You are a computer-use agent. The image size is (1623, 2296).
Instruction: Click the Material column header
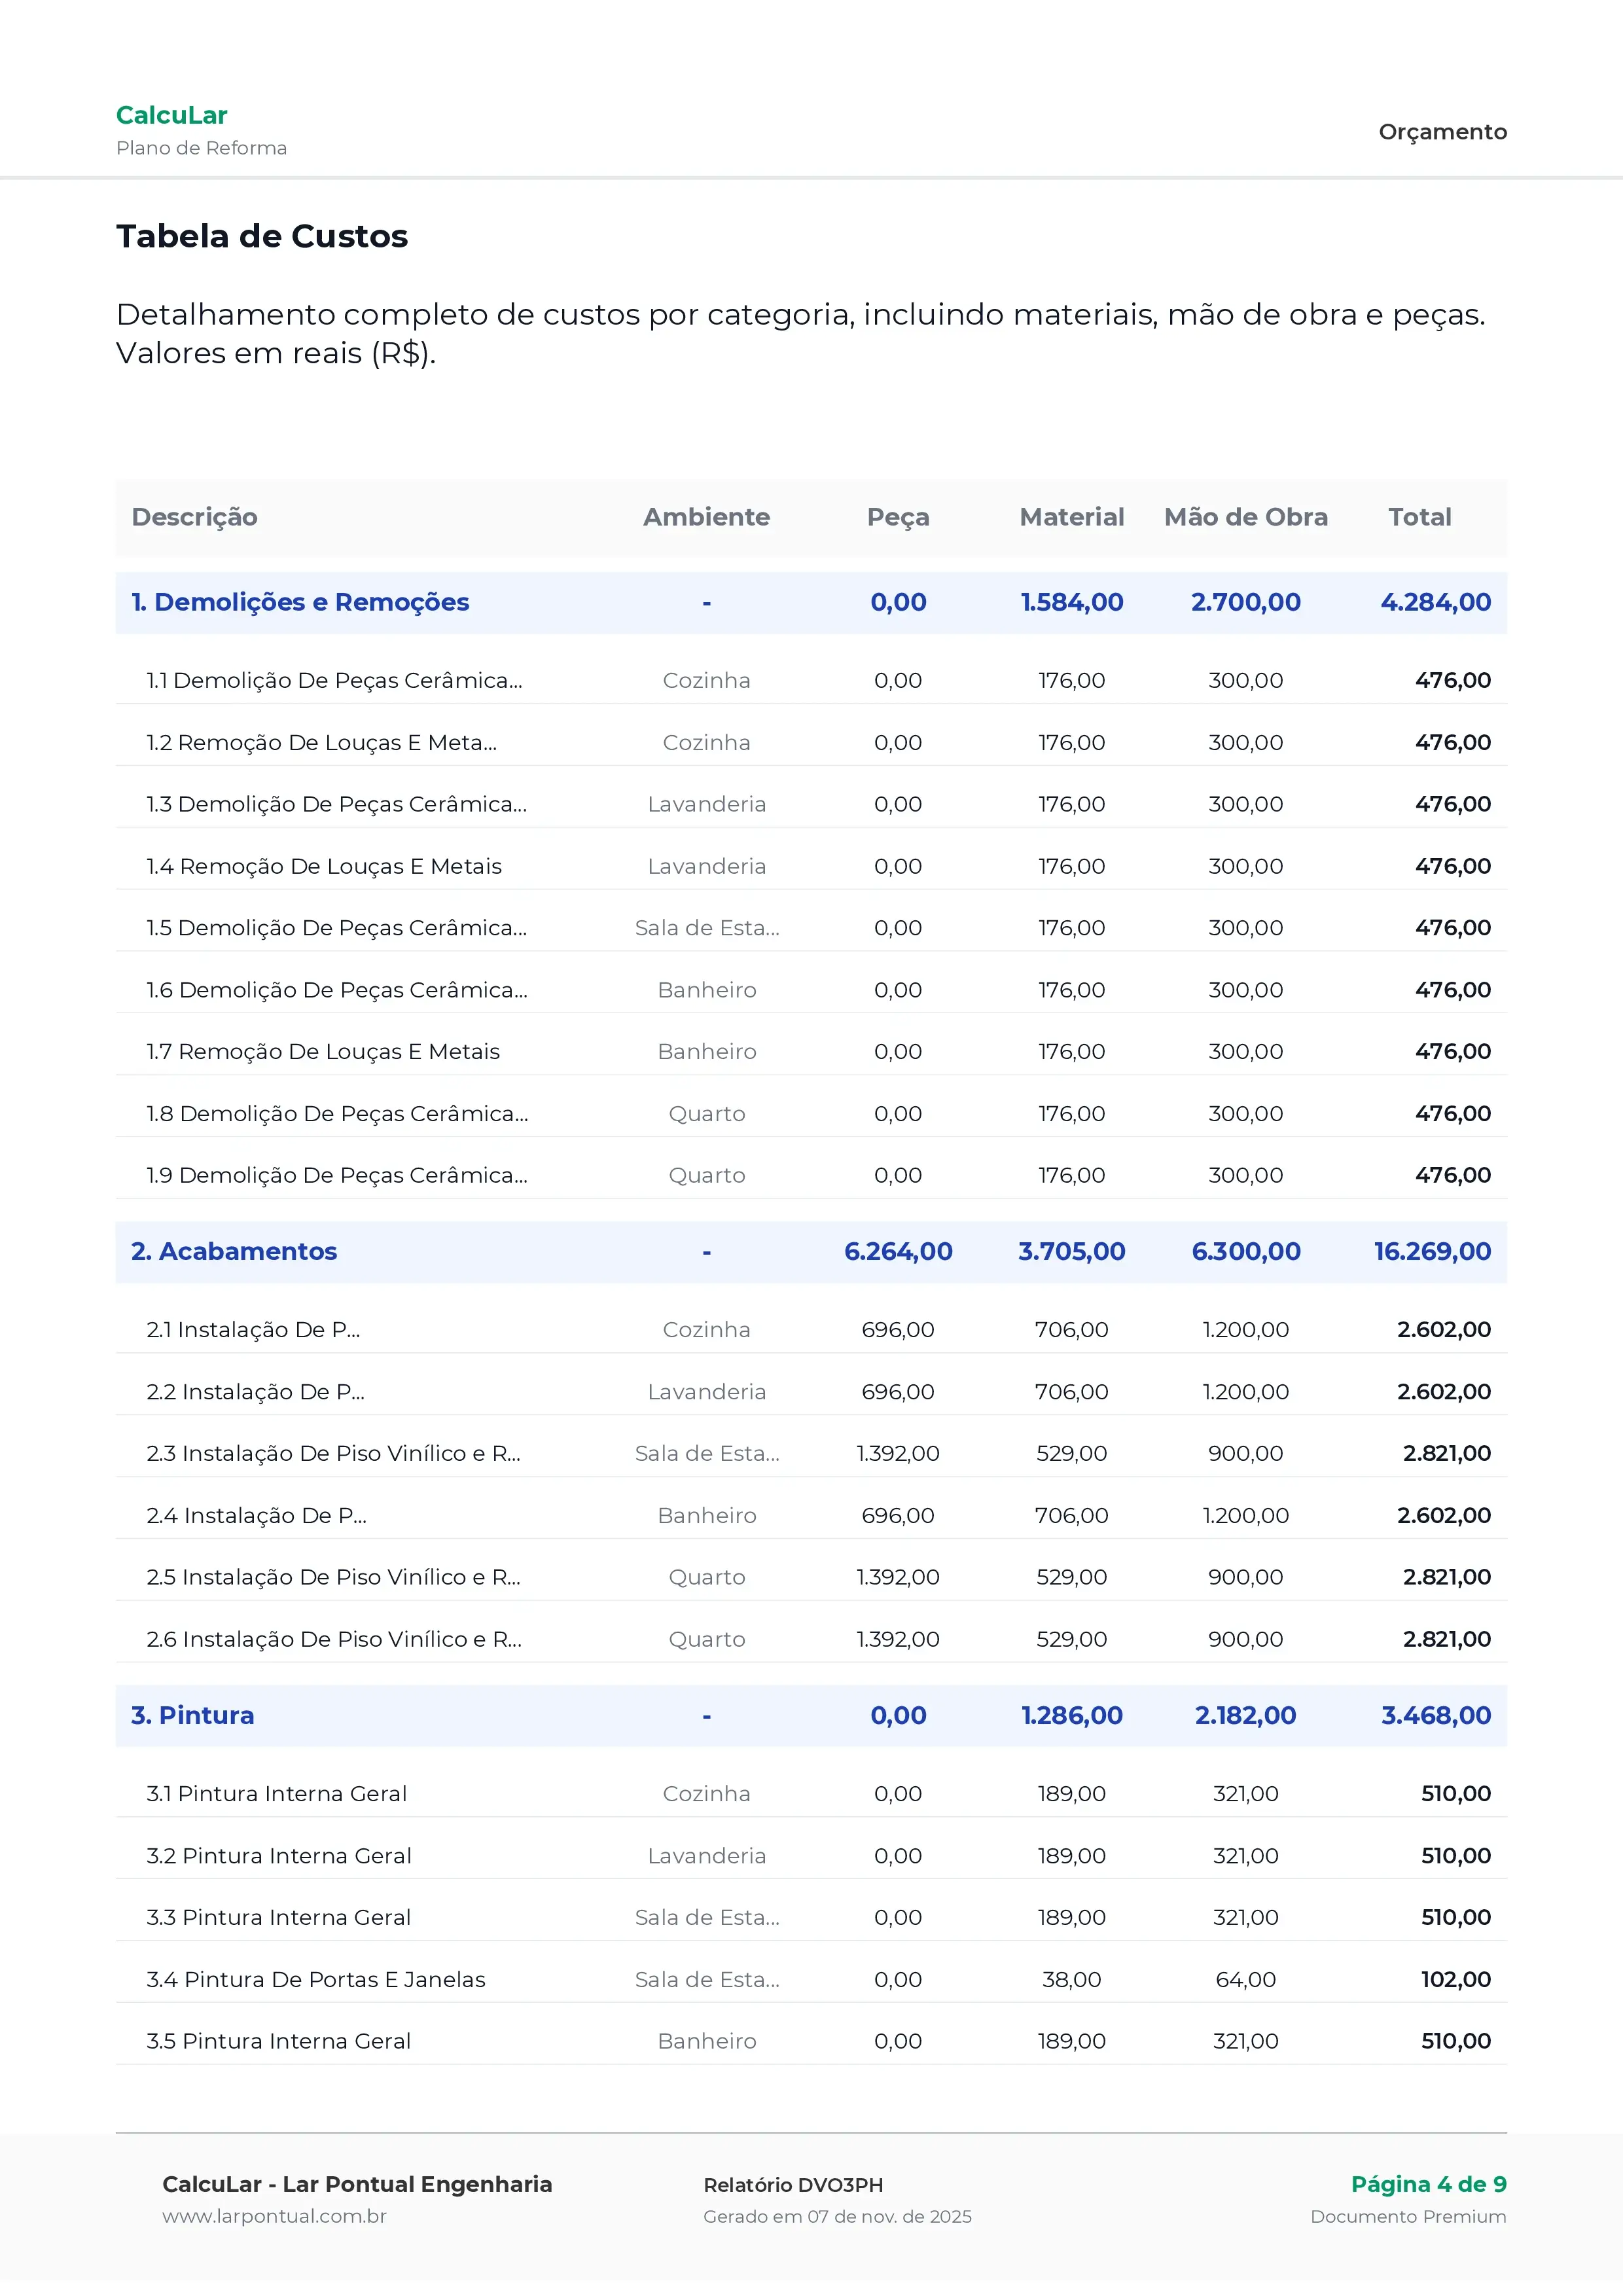point(1071,517)
